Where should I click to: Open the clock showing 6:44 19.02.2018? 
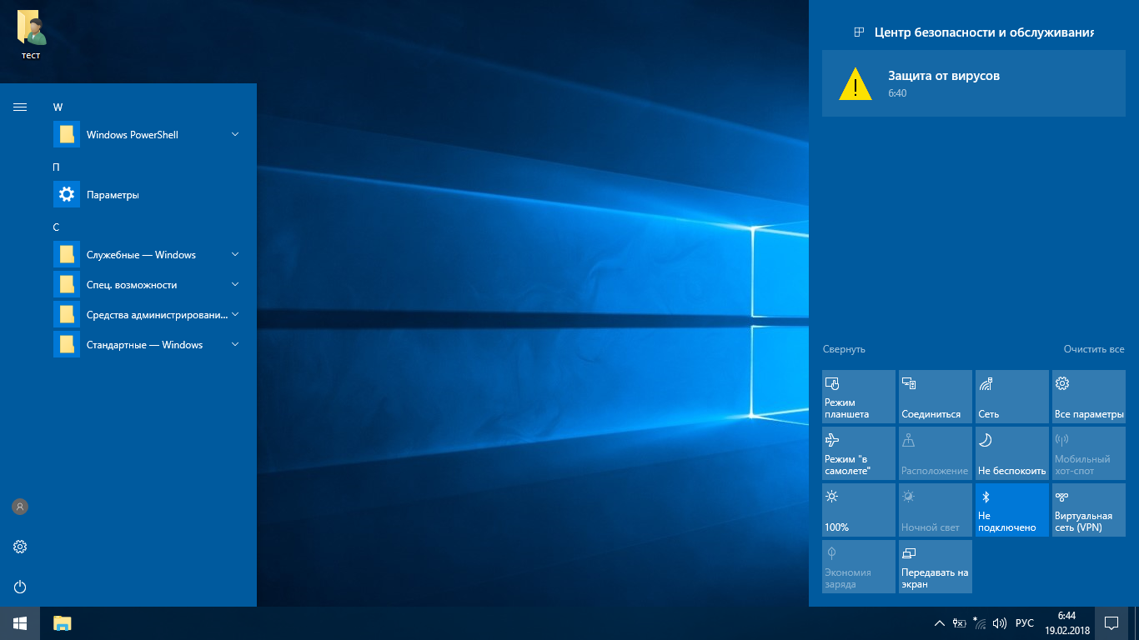1066,623
